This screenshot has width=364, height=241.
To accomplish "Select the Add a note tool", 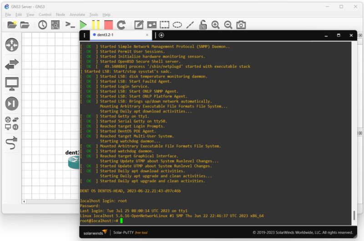I will [139, 25].
